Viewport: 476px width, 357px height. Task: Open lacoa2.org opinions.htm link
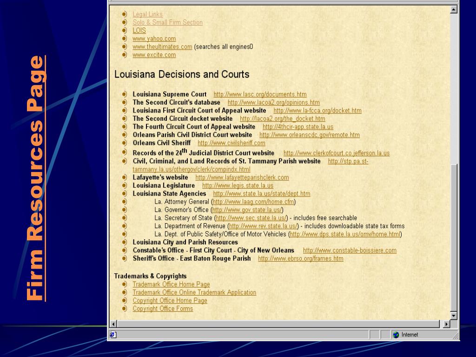pyautogui.click(x=273, y=103)
